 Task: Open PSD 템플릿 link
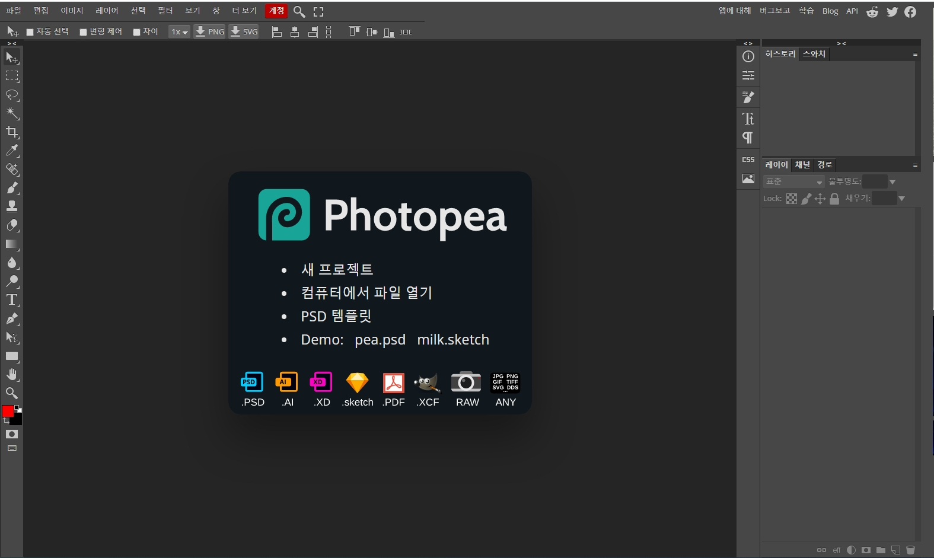(336, 316)
